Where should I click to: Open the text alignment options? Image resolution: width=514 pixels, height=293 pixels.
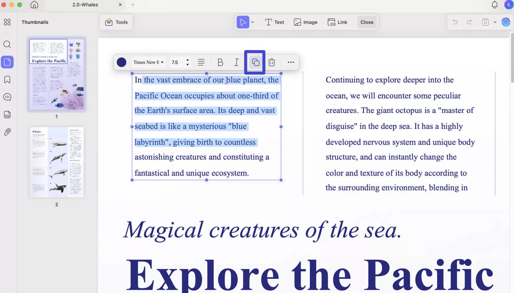point(201,62)
